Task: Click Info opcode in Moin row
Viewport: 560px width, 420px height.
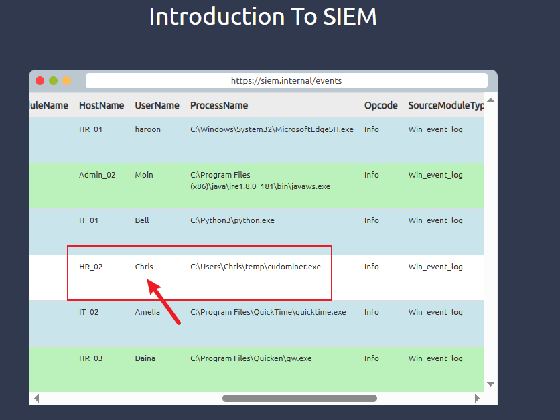Action: pos(371,175)
